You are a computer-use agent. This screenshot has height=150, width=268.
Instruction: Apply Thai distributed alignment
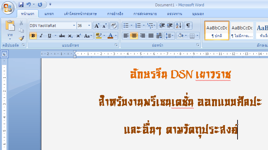pyautogui.click(x=159, y=36)
